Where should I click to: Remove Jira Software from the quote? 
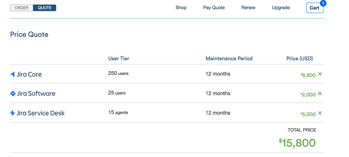tap(320, 94)
